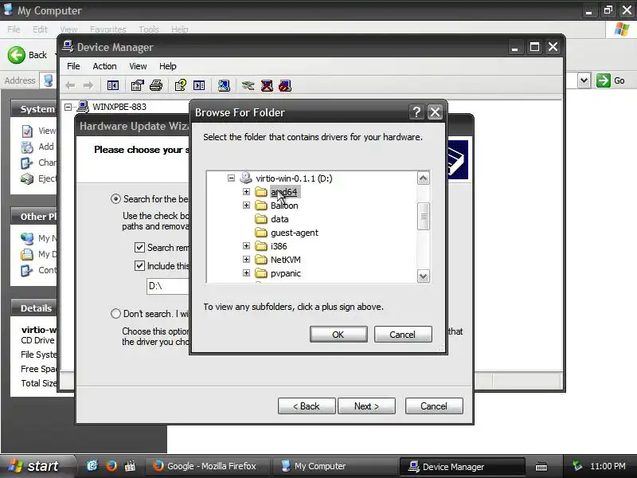This screenshot has height=478, width=637.
Task: Open the My Computer address dropdown arrow
Action: tap(584, 80)
